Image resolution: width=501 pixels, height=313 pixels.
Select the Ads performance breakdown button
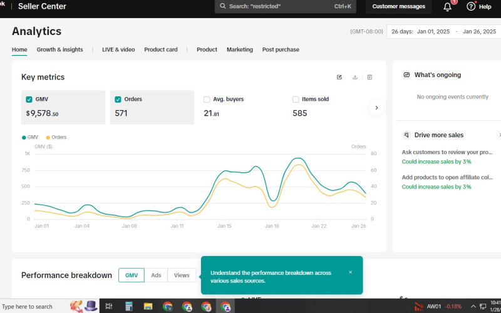pos(156,275)
